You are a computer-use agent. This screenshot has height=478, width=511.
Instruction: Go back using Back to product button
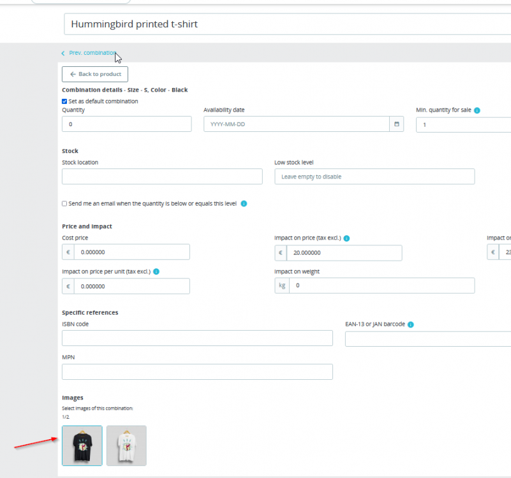(x=95, y=74)
